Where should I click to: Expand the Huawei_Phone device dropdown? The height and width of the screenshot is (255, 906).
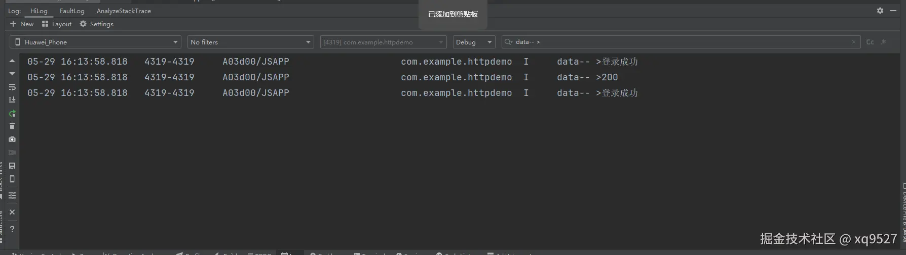click(95, 42)
